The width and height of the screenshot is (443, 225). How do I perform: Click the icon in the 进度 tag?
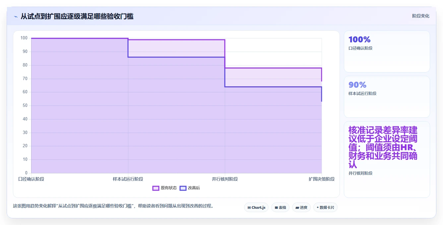click(x=297, y=208)
